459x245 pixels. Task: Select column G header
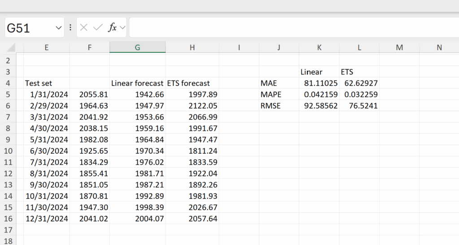(137, 47)
